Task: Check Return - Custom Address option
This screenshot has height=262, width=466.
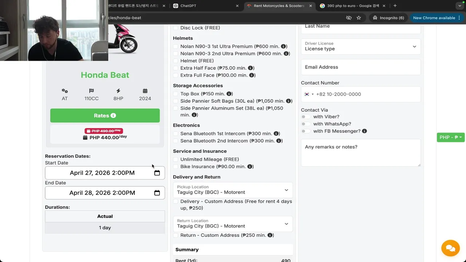Action: pyautogui.click(x=175, y=235)
